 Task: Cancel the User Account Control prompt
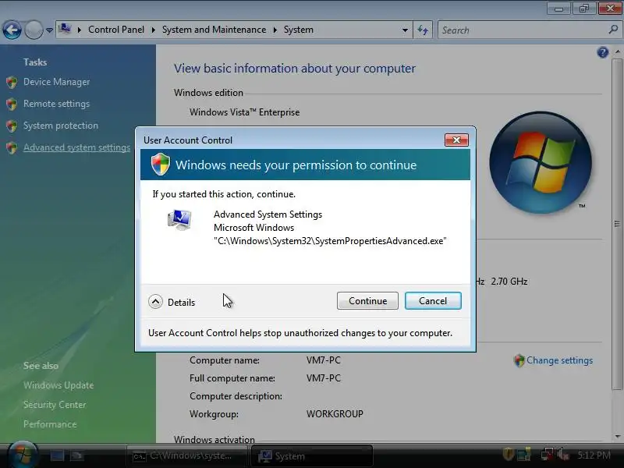point(433,301)
